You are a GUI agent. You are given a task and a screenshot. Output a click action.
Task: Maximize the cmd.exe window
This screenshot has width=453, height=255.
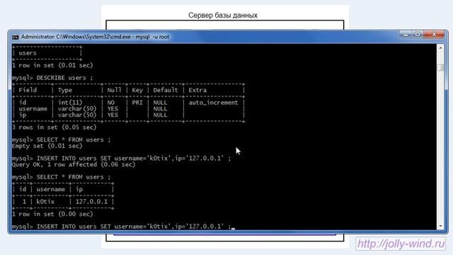[418, 35]
